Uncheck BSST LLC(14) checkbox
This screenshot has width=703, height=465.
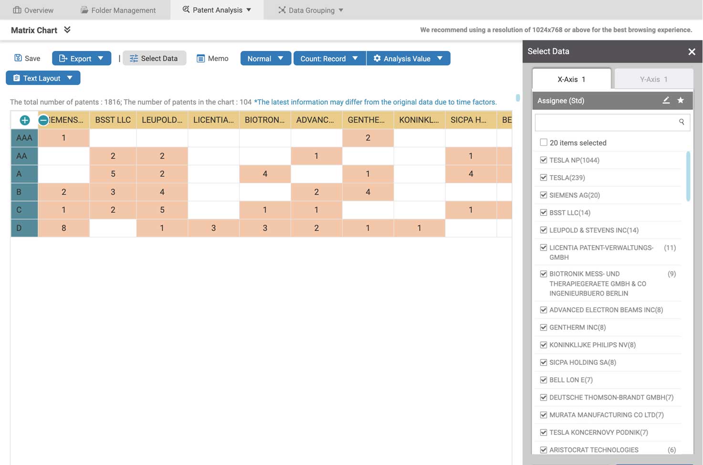pos(543,212)
